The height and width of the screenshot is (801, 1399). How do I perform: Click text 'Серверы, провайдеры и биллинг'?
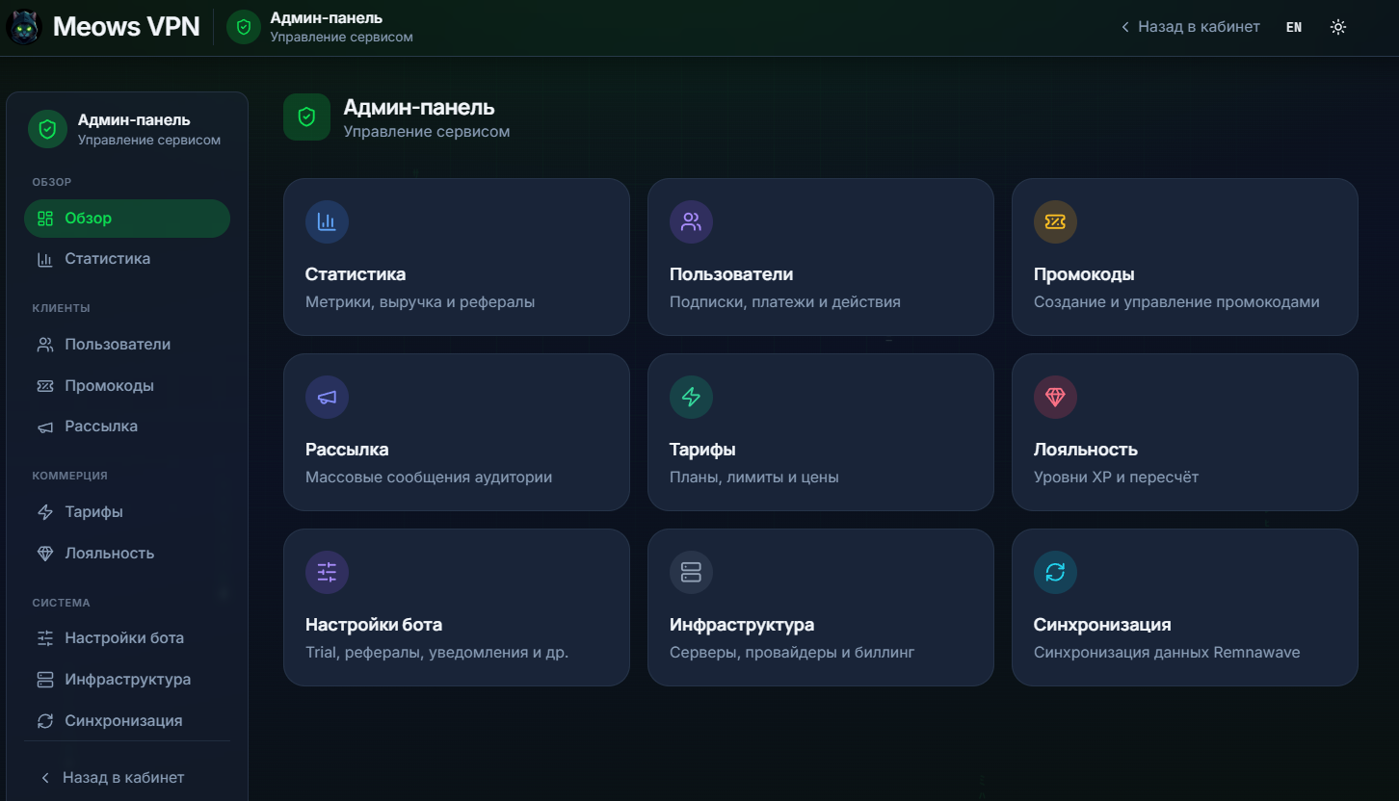pos(792,653)
